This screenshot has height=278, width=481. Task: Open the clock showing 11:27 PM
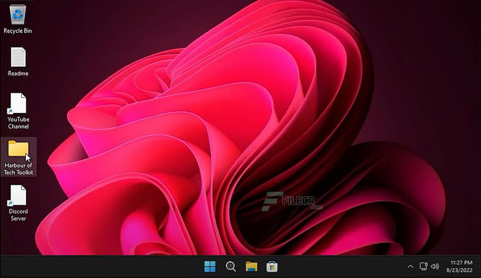tap(461, 262)
